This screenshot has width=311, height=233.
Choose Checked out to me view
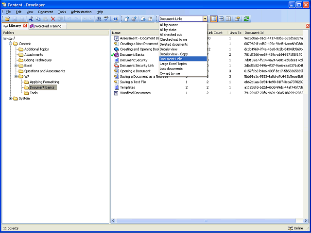pos(183,39)
